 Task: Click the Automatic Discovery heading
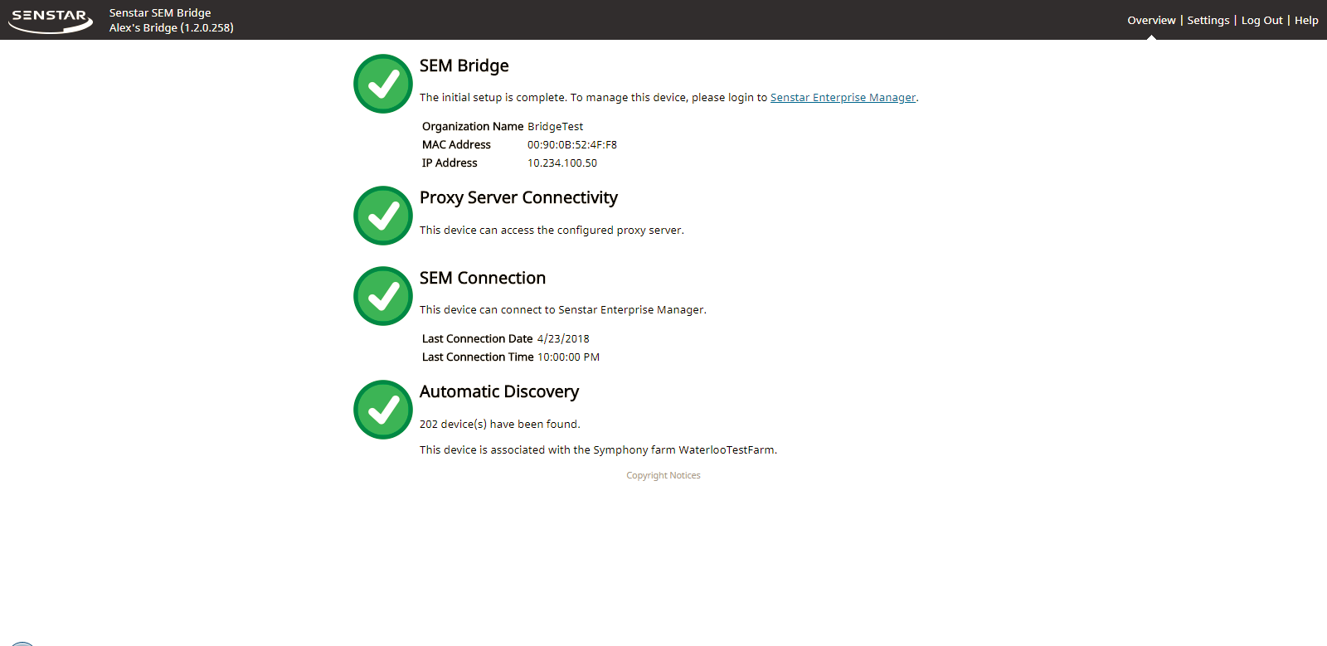499,391
